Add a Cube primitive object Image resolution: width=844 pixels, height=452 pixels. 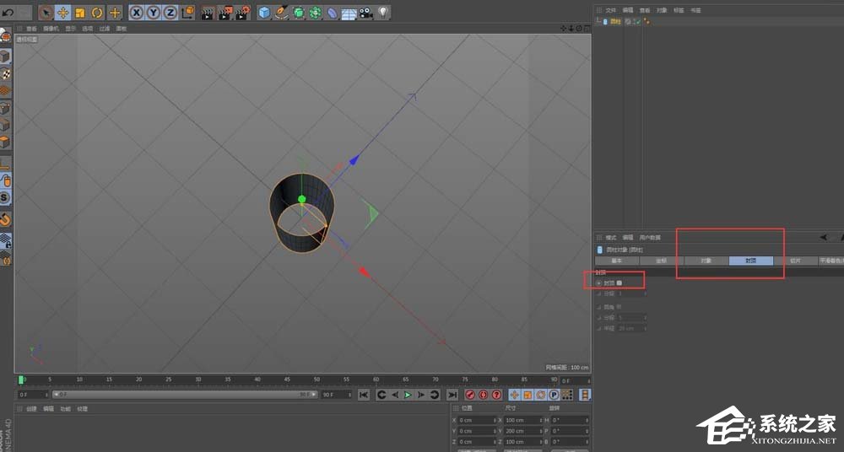(264, 13)
